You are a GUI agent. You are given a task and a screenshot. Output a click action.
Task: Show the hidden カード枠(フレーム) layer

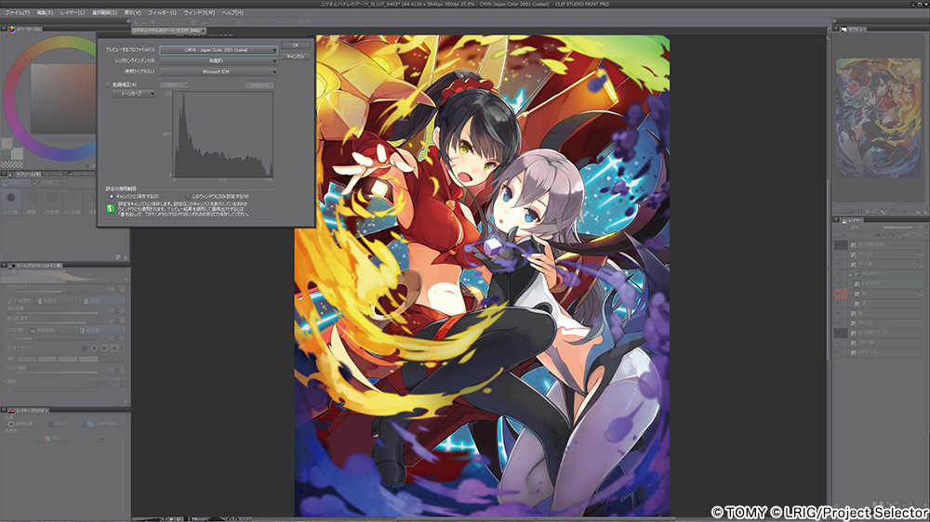point(838,333)
